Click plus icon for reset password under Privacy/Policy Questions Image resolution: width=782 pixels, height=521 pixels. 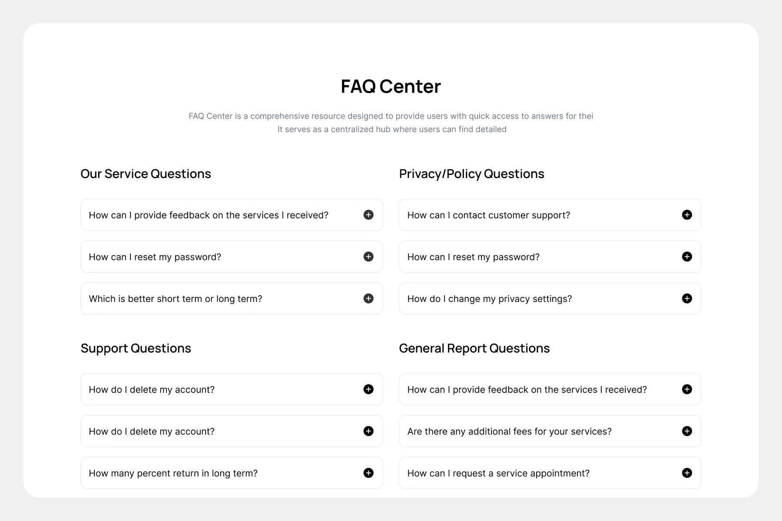687,257
